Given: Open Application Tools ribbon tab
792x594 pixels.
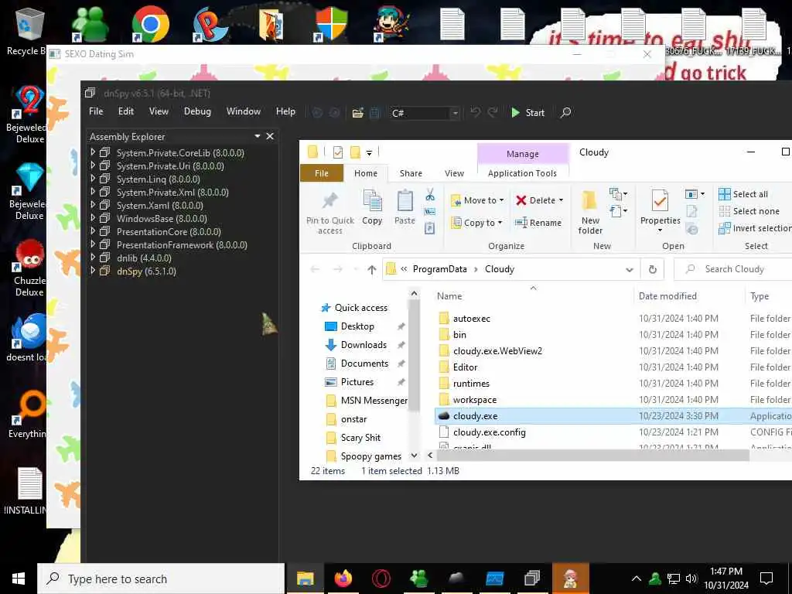Looking at the screenshot, I should [522, 173].
